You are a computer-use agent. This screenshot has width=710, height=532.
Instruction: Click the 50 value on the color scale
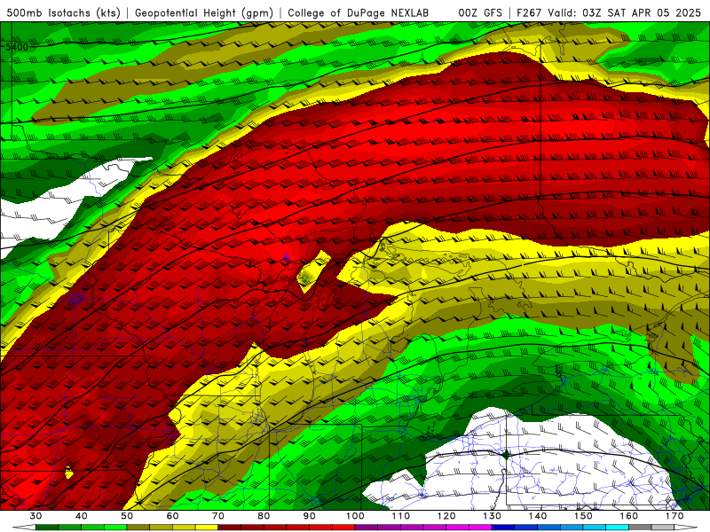pos(127,516)
